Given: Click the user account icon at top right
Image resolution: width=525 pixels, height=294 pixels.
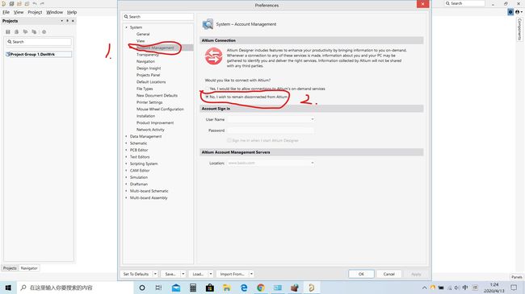Looking at the screenshot, I should [x=518, y=12].
